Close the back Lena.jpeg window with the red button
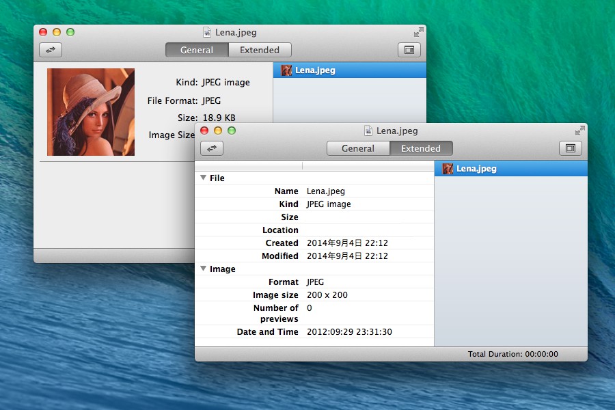The height and width of the screenshot is (410, 615). (x=43, y=32)
